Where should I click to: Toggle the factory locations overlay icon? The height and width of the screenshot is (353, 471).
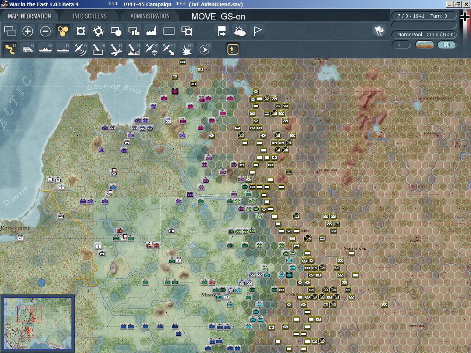[151, 31]
